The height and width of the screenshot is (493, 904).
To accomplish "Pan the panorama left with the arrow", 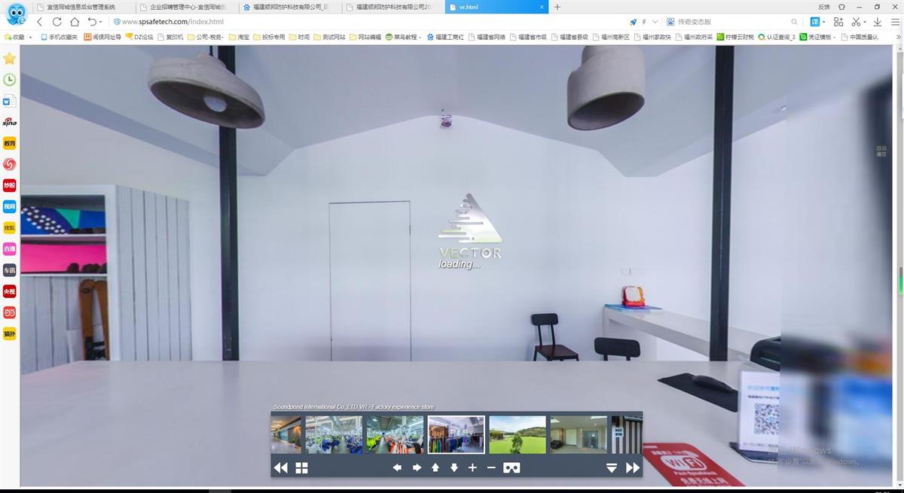I will pos(397,467).
